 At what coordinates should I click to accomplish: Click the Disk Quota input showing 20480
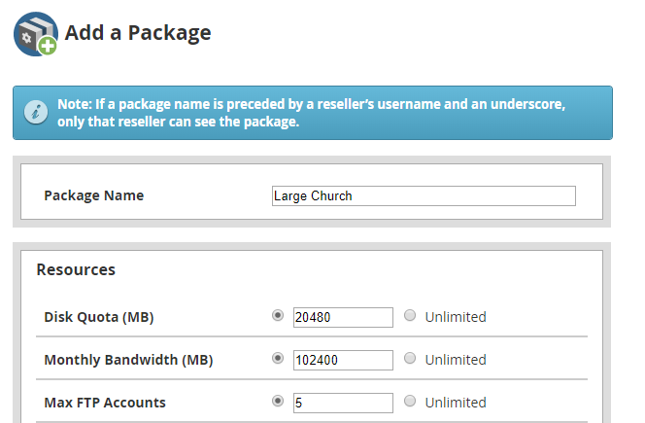pos(343,317)
